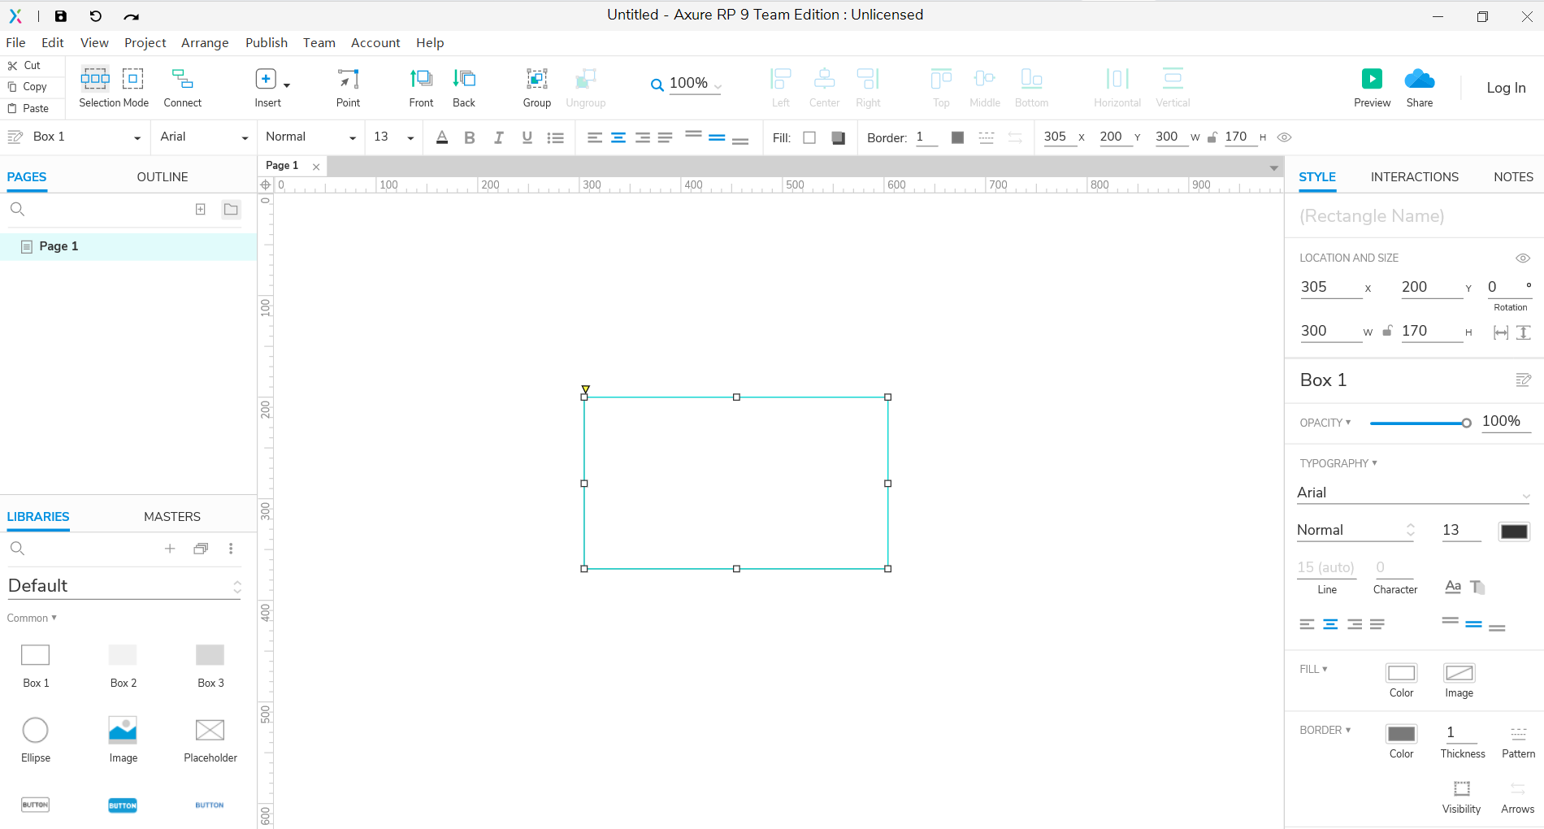Align text left in toolbar

pyautogui.click(x=594, y=137)
